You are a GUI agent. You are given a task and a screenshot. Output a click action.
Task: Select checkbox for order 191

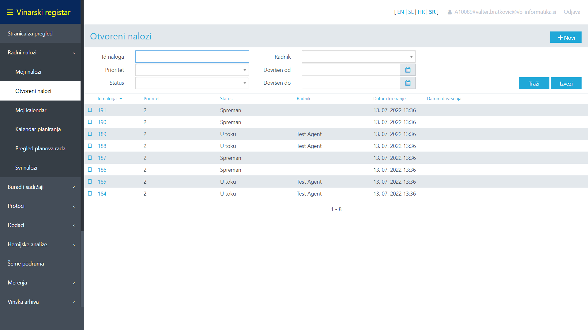click(90, 110)
